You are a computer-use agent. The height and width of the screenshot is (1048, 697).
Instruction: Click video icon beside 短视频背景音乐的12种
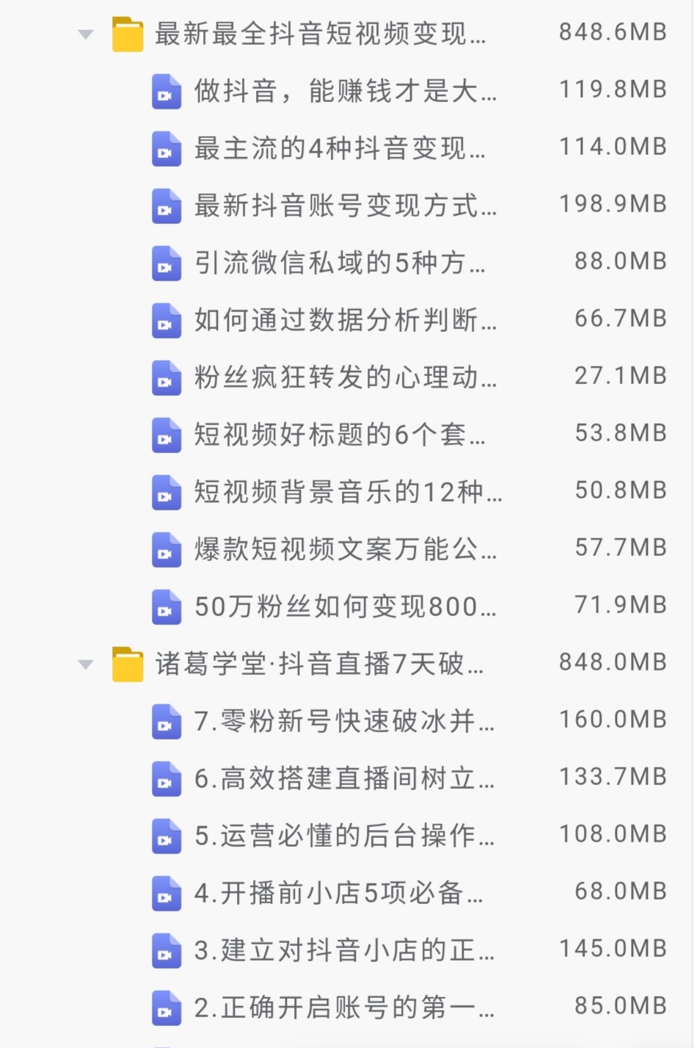pyautogui.click(x=167, y=493)
